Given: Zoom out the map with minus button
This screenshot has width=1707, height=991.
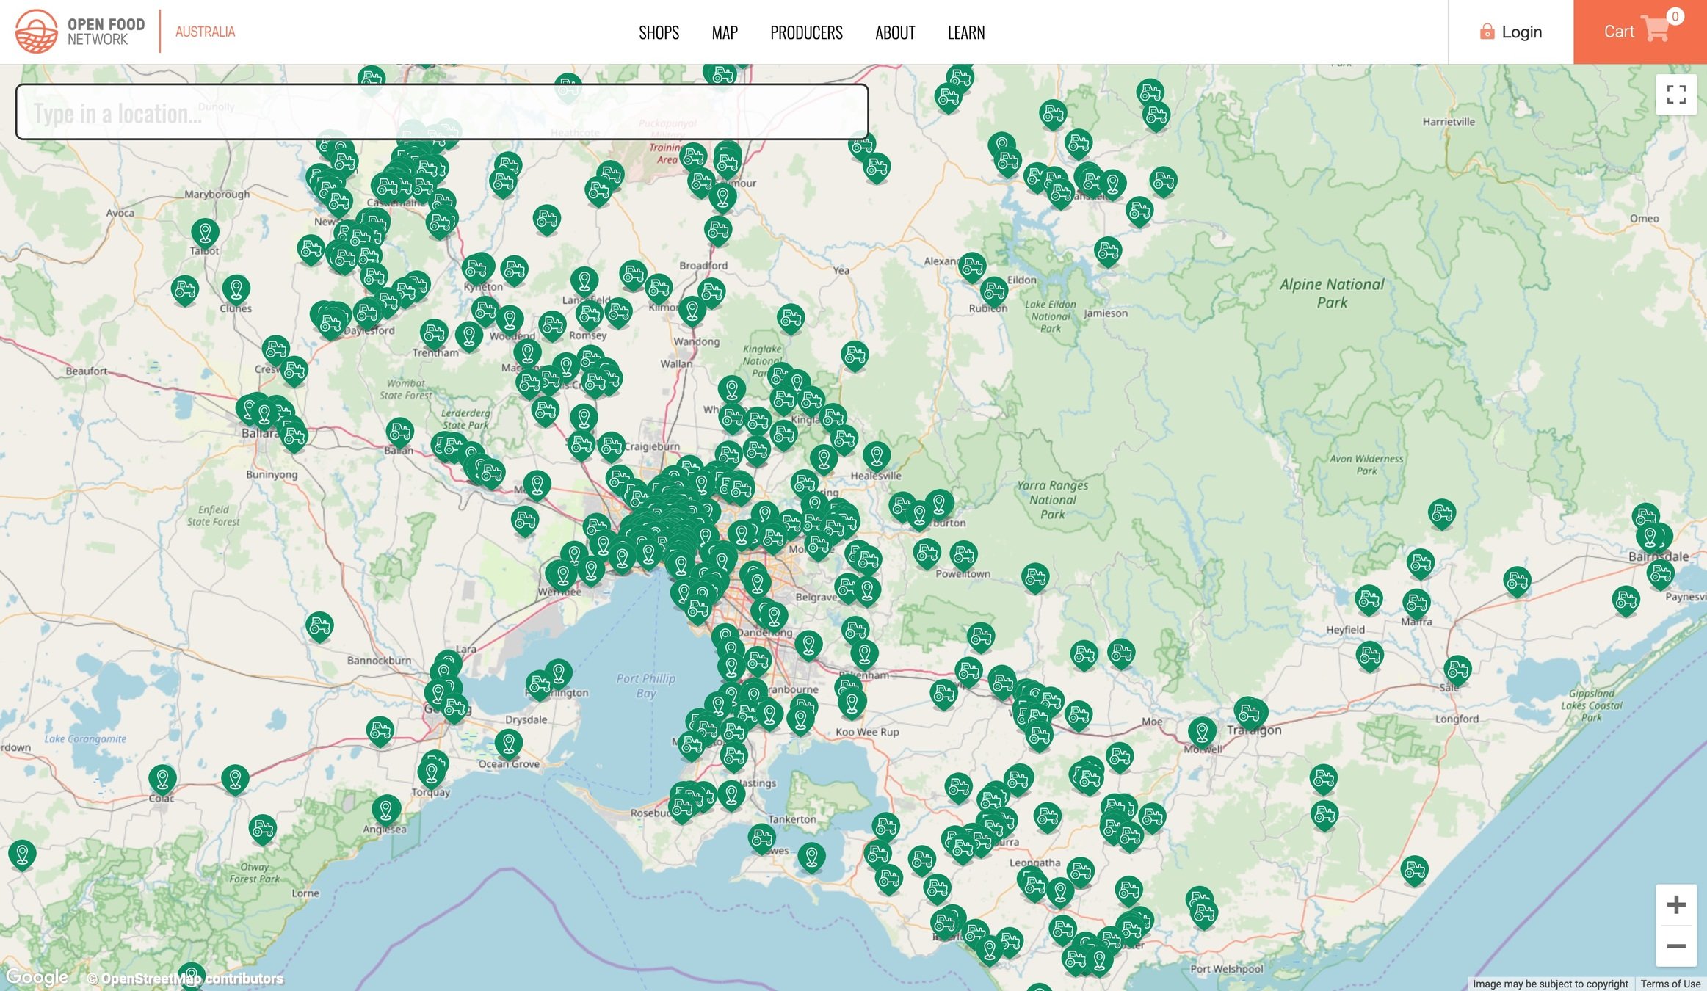Looking at the screenshot, I should click(x=1675, y=946).
